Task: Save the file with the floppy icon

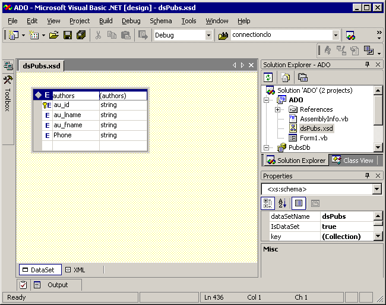Action: pyautogui.click(x=68, y=35)
